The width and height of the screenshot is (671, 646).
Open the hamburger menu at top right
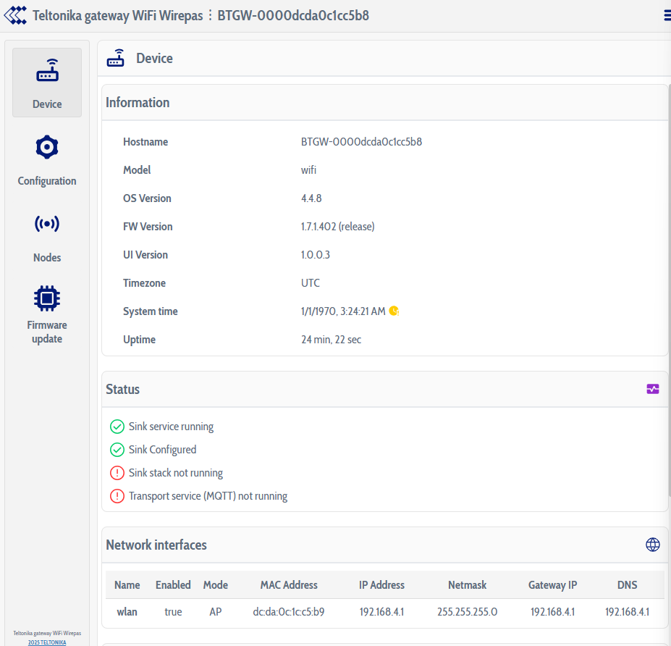(667, 15)
